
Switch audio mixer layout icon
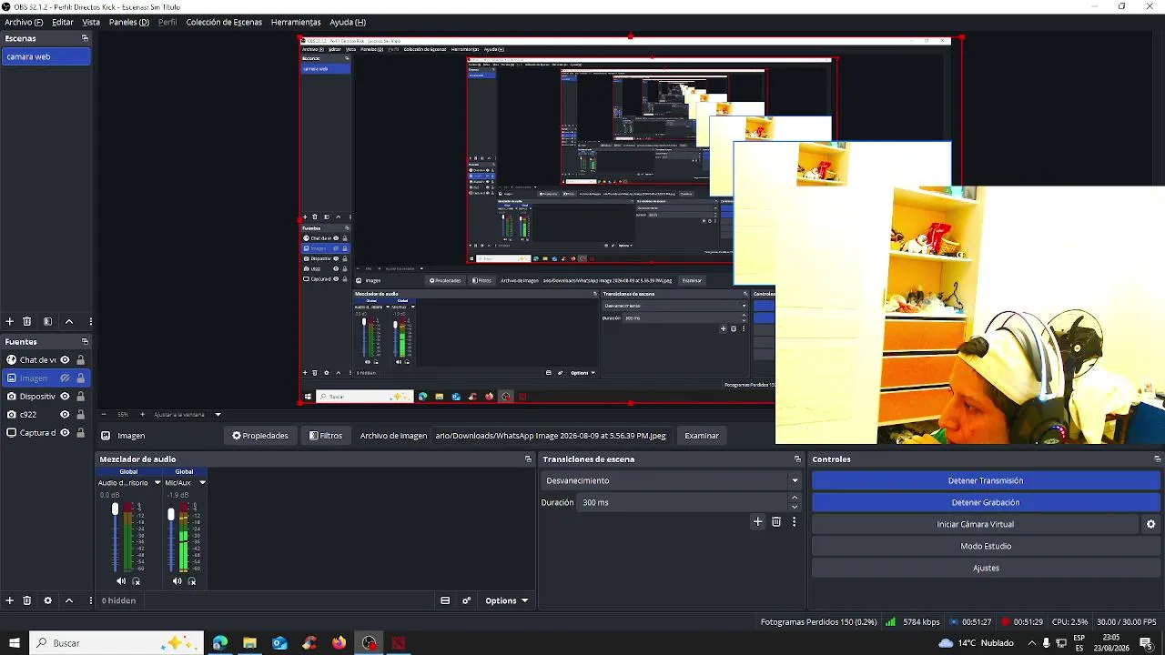(x=445, y=600)
